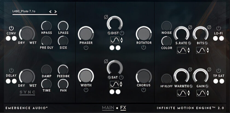Select next reverb impulse with right arrow
The height and width of the screenshot is (113, 230).
55,12
